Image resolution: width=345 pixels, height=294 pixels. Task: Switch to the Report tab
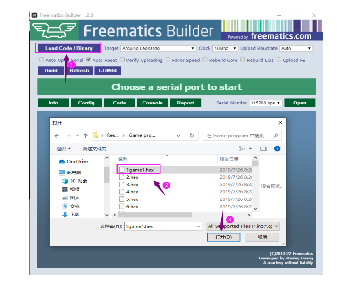185,103
